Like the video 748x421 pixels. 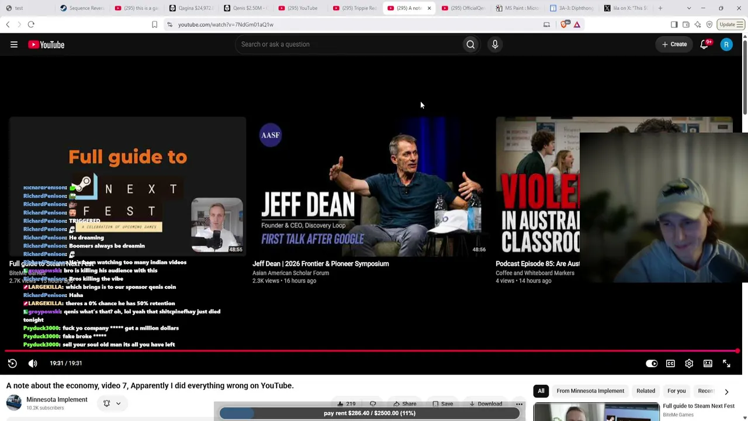(x=346, y=404)
